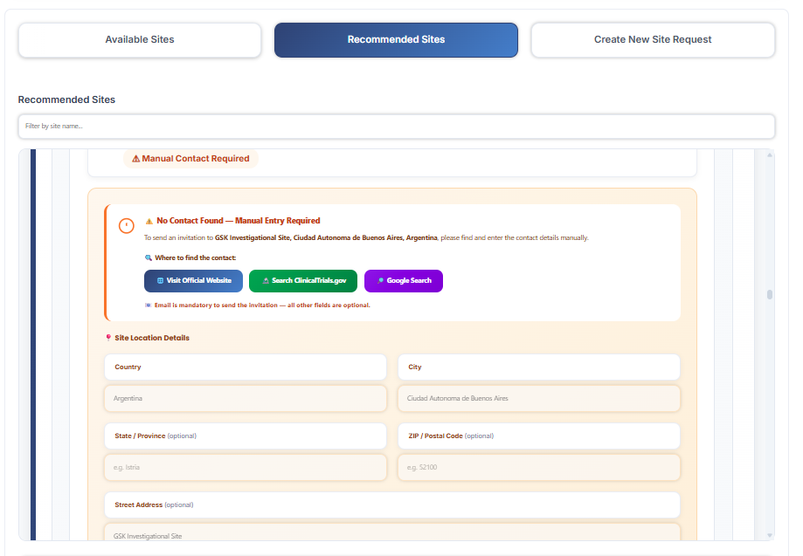The width and height of the screenshot is (803, 556).
Task: Click the Country field showing Argentina
Action: click(x=245, y=398)
